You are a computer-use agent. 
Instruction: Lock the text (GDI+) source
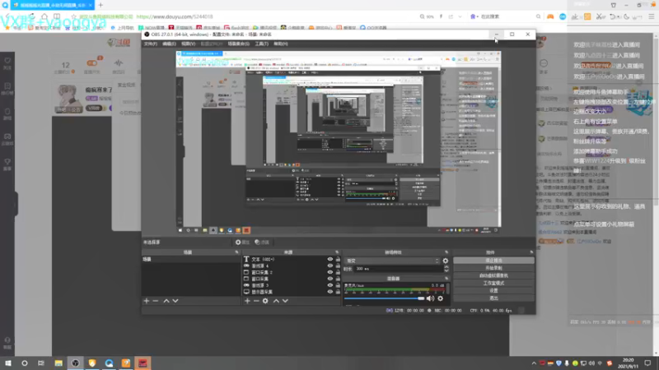click(338, 259)
